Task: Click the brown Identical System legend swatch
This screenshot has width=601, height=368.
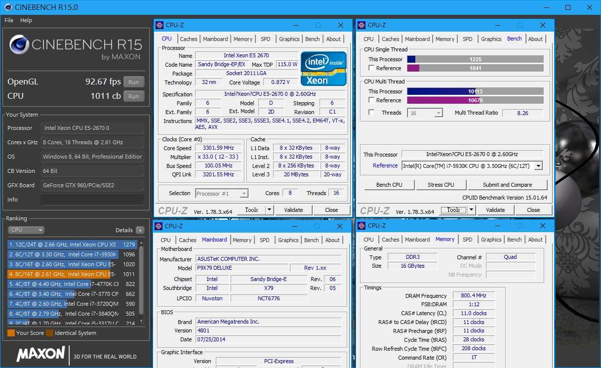Action: [49, 333]
